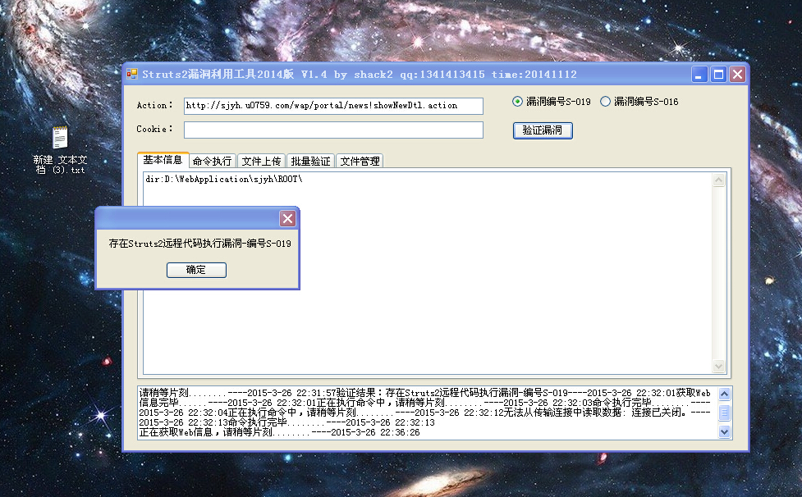Switch to the 基本信息 tab
This screenshot has width=802, height=497.
click(x=163, y=160)
